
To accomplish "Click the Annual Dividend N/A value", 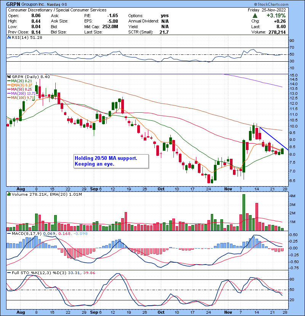I will point(165,21).
